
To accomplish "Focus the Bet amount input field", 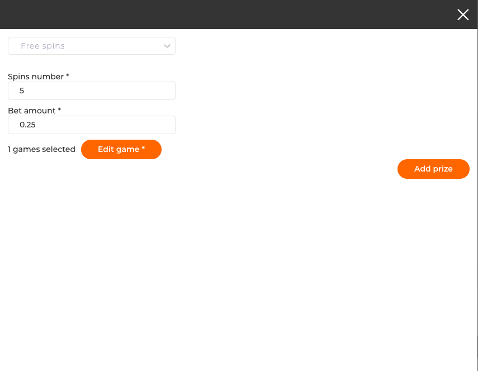I will (92, 125).
